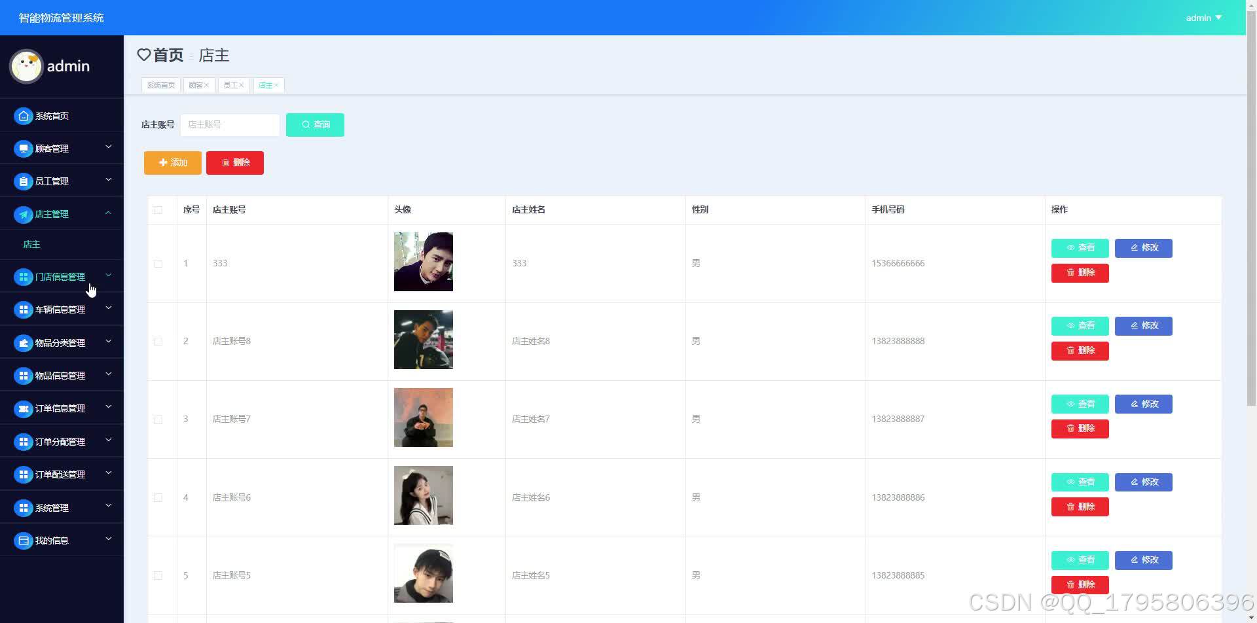The image size is (1257, 623).
Task: Close the 店主 tab with its X
Action: pyautogui.click(x=276, y=85)
